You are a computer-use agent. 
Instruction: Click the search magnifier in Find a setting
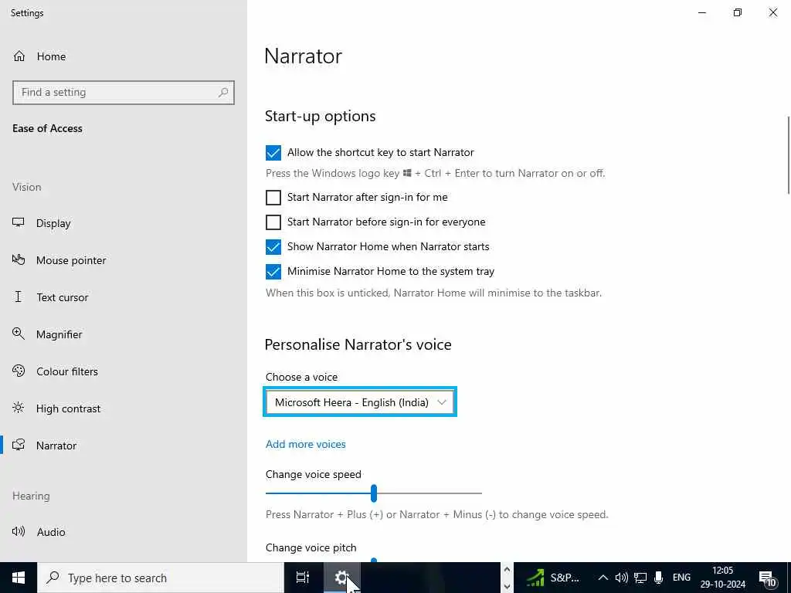pyautogui.click(x=223, y=93)
